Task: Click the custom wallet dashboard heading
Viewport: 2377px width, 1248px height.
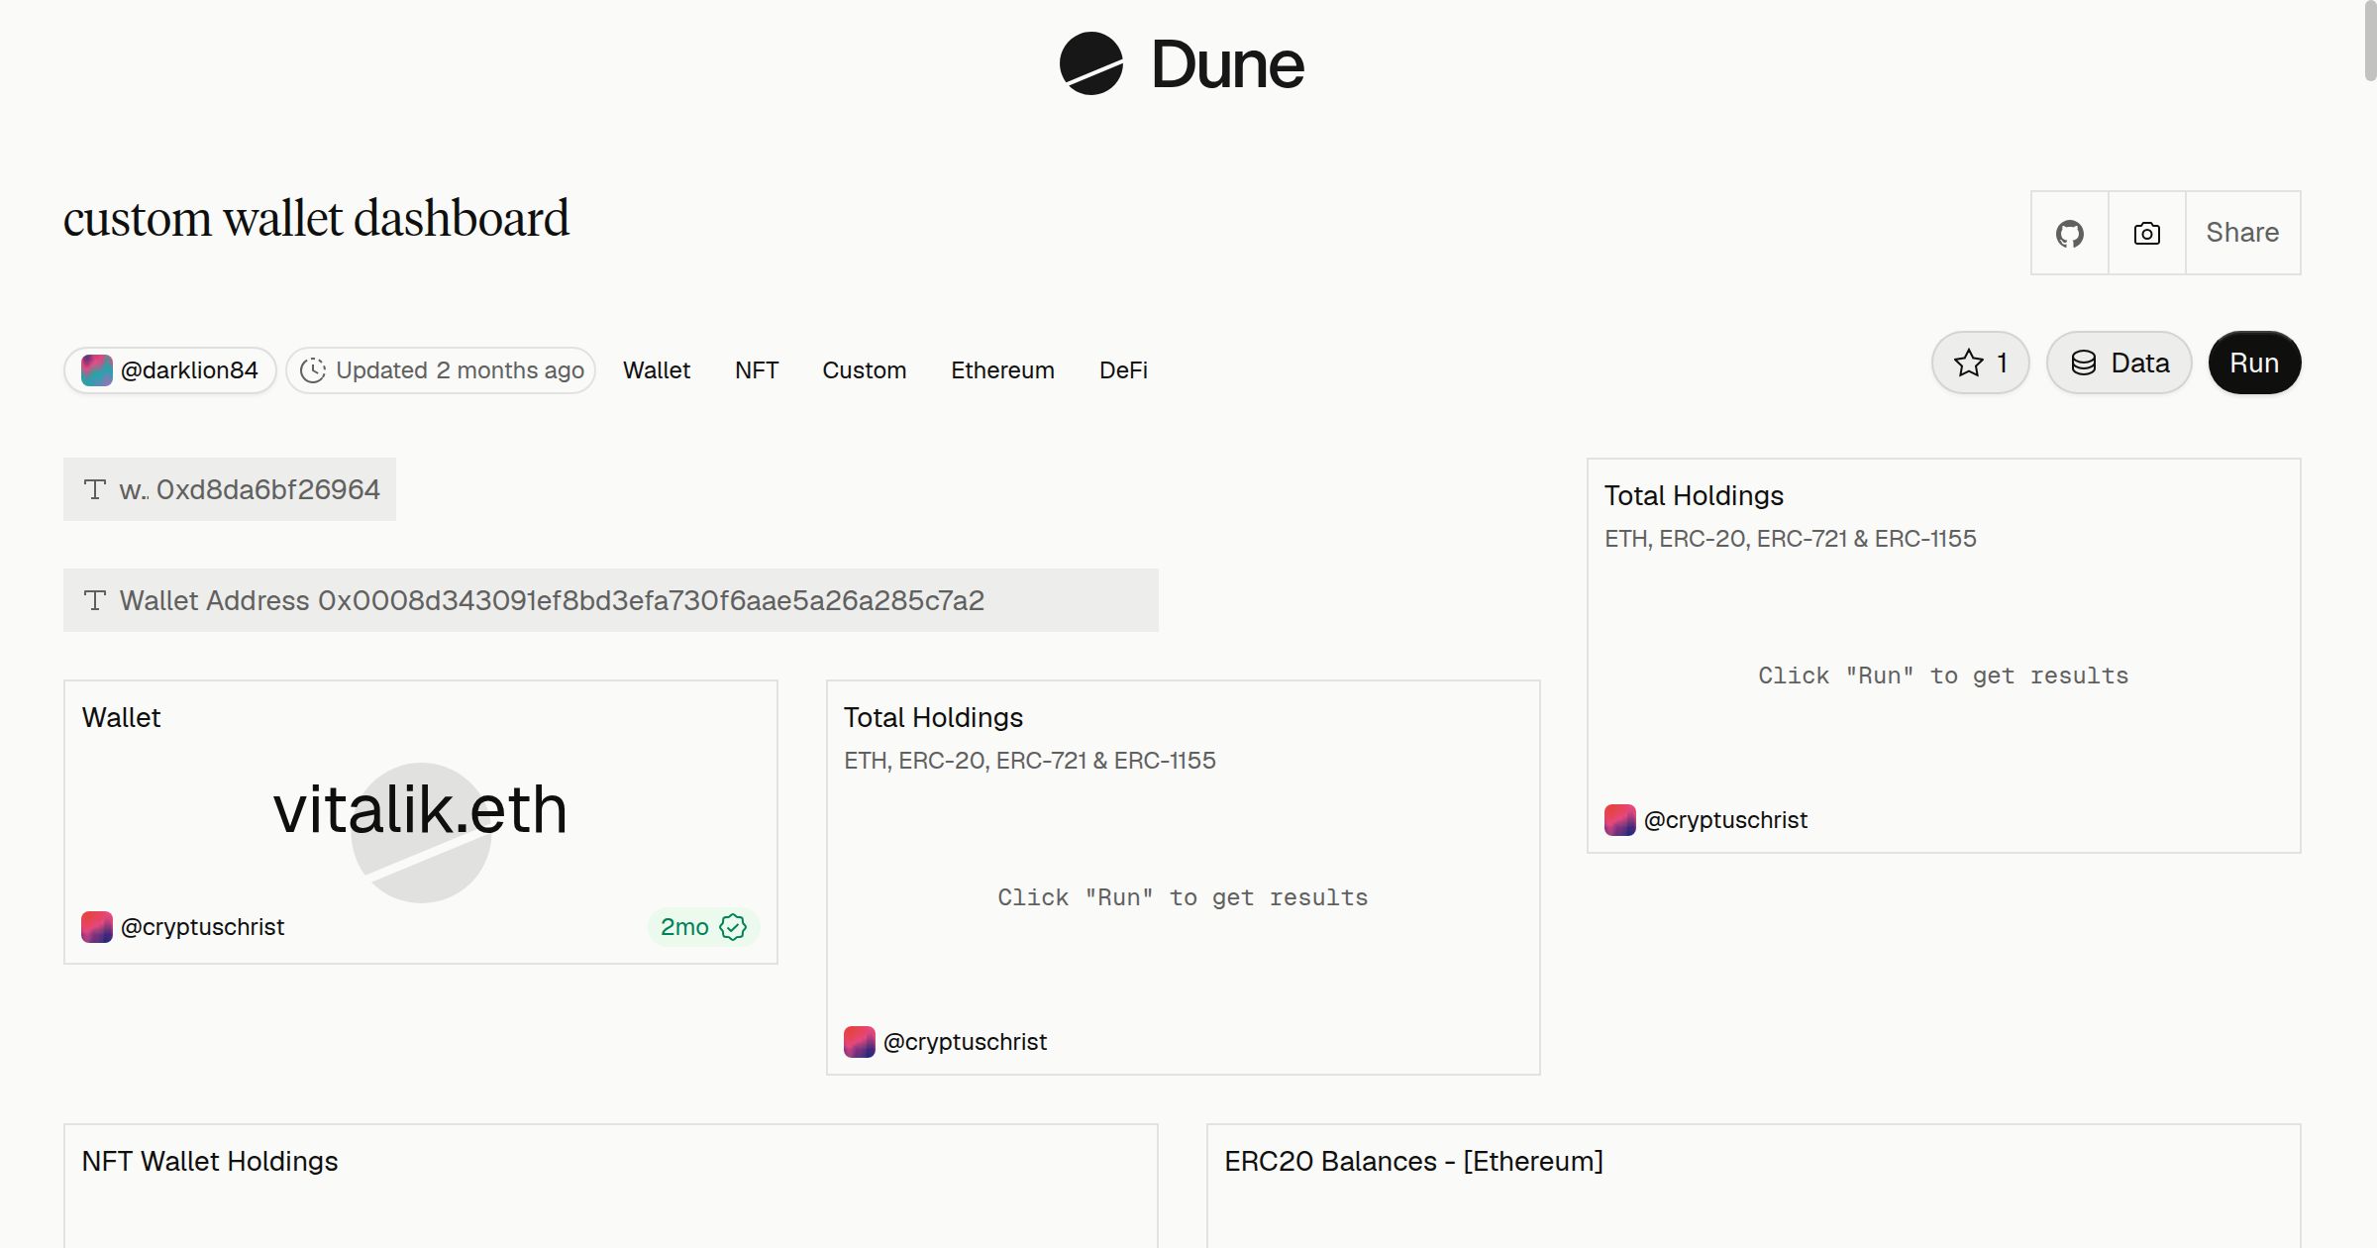Action: [316, 219]
